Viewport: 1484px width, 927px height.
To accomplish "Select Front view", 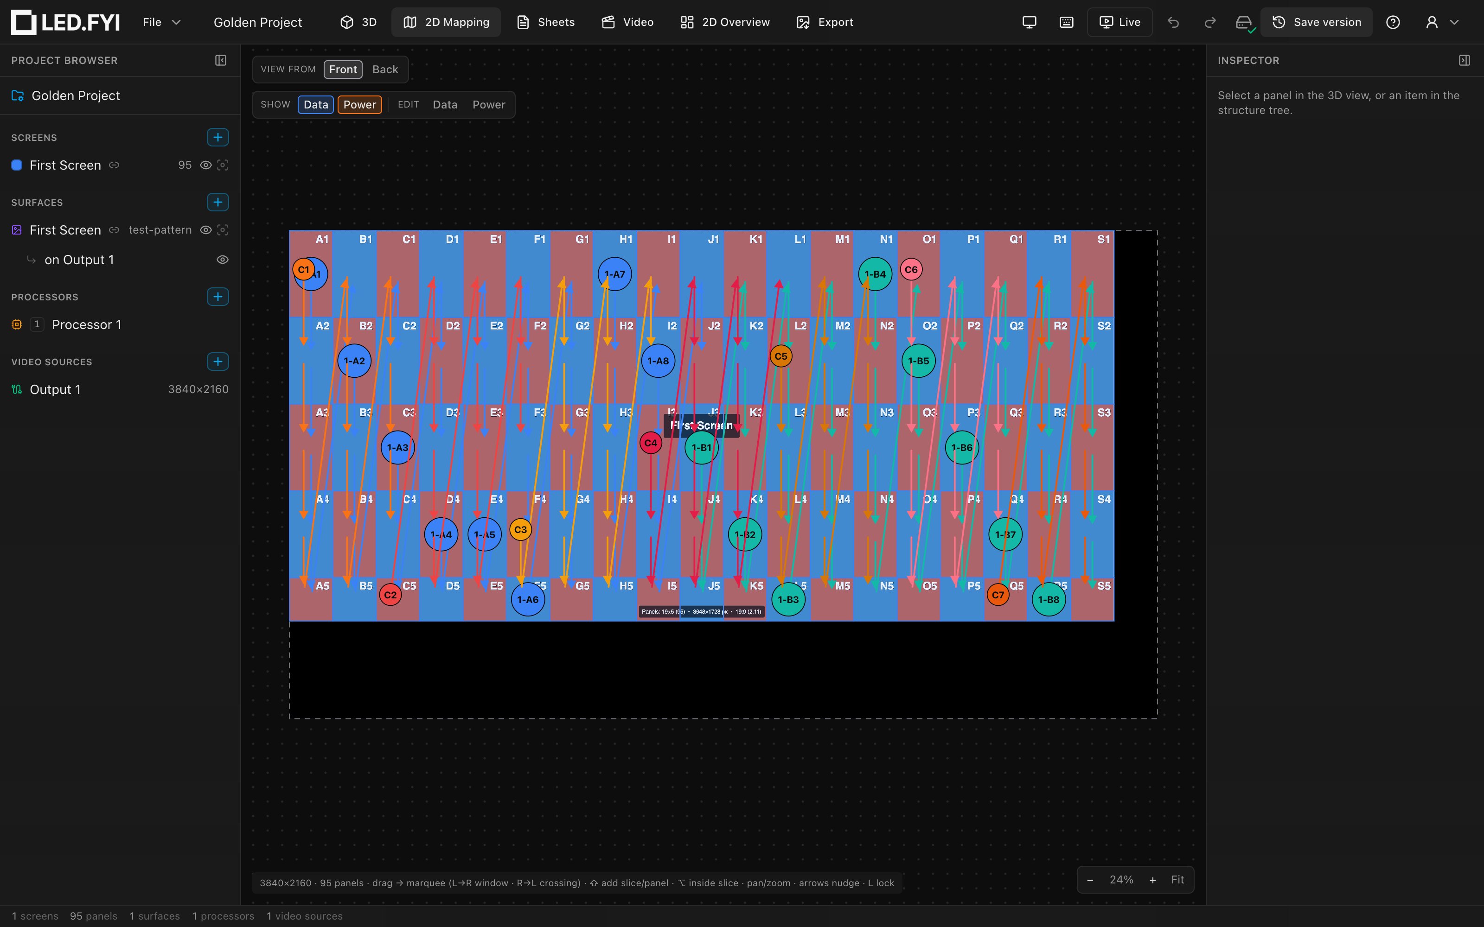I will pyautogui.click(x=343, y=69).
